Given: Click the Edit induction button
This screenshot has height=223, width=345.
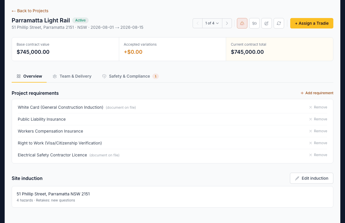Looking at the screenshot, I should point(311,178).
